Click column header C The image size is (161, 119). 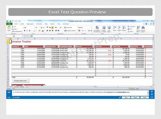(35, 39)
